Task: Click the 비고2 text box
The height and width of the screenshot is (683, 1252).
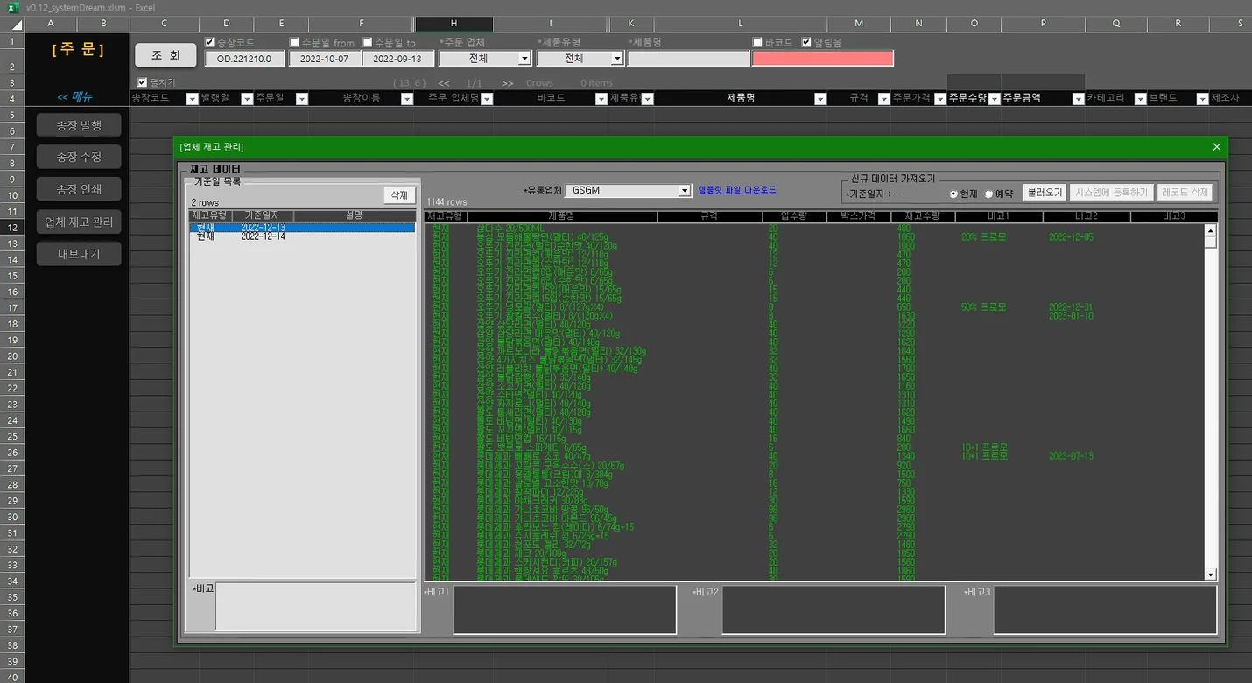Action: [x=833, y=609]
